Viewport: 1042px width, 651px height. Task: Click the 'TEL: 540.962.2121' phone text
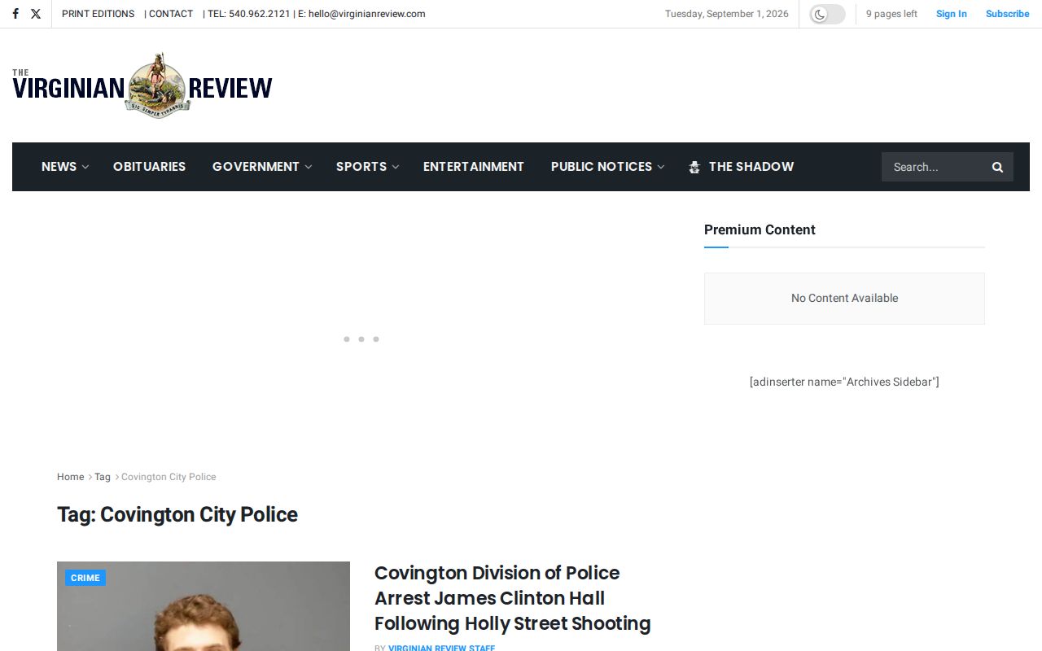tap(249, 14)
